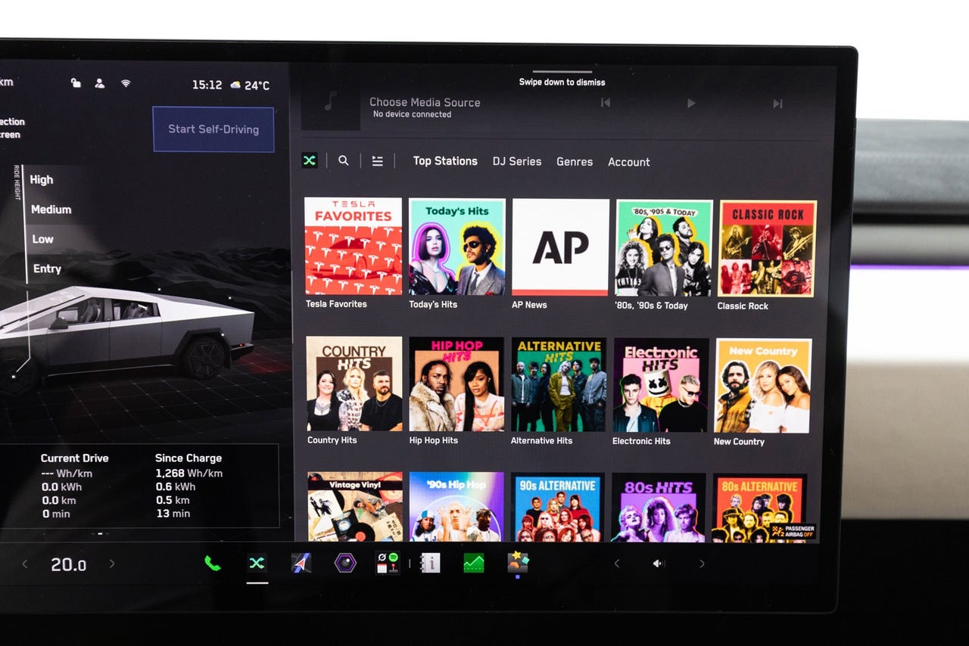
Task: Play the Hip Hop Hits station
Action: [x=456, y=385]
